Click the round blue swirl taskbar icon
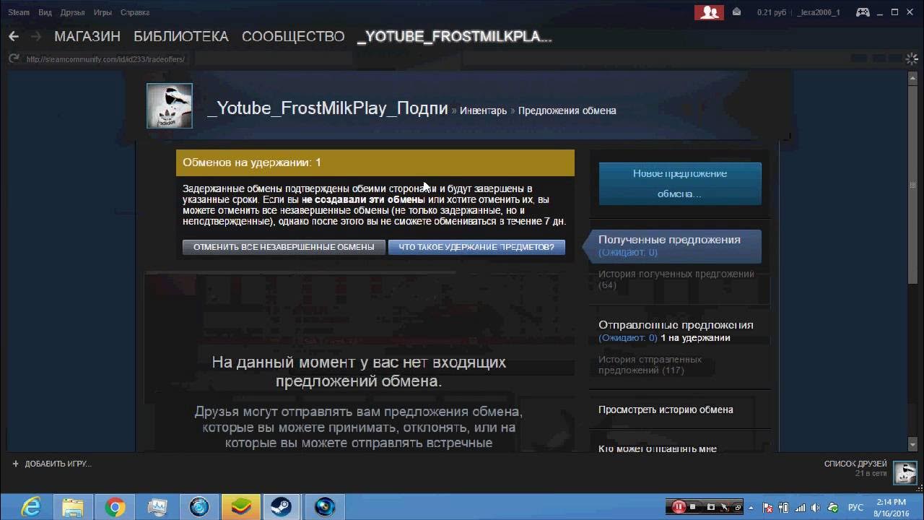Screen dimensions: 924x520 [199, 507]
